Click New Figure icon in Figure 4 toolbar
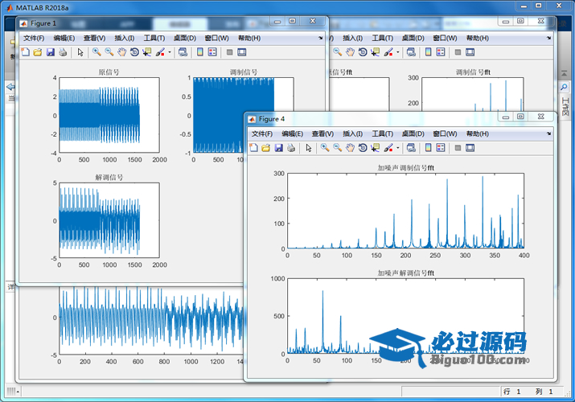This screenshot has height=402, width=575. [253, 148]
